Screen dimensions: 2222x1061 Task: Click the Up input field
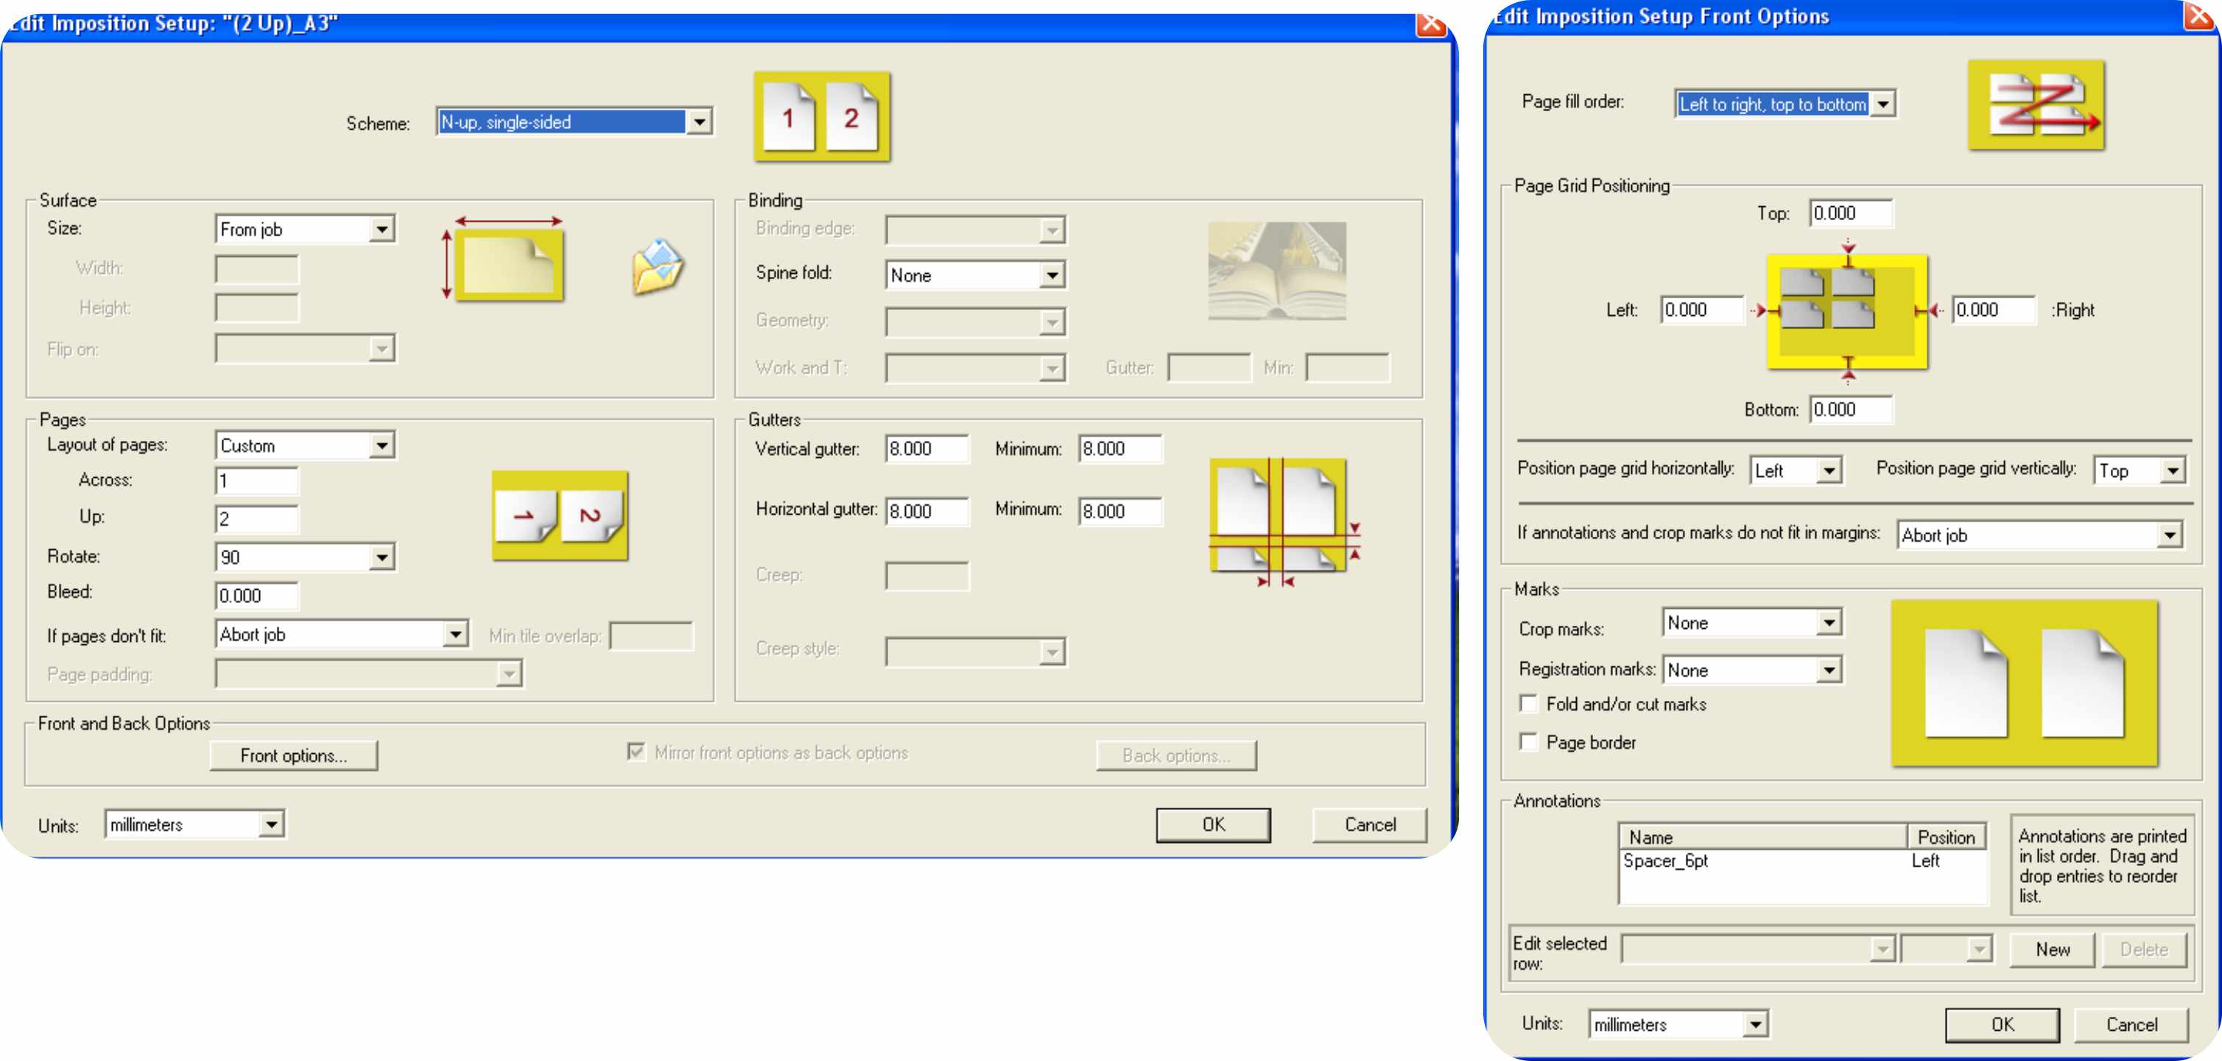257,519
